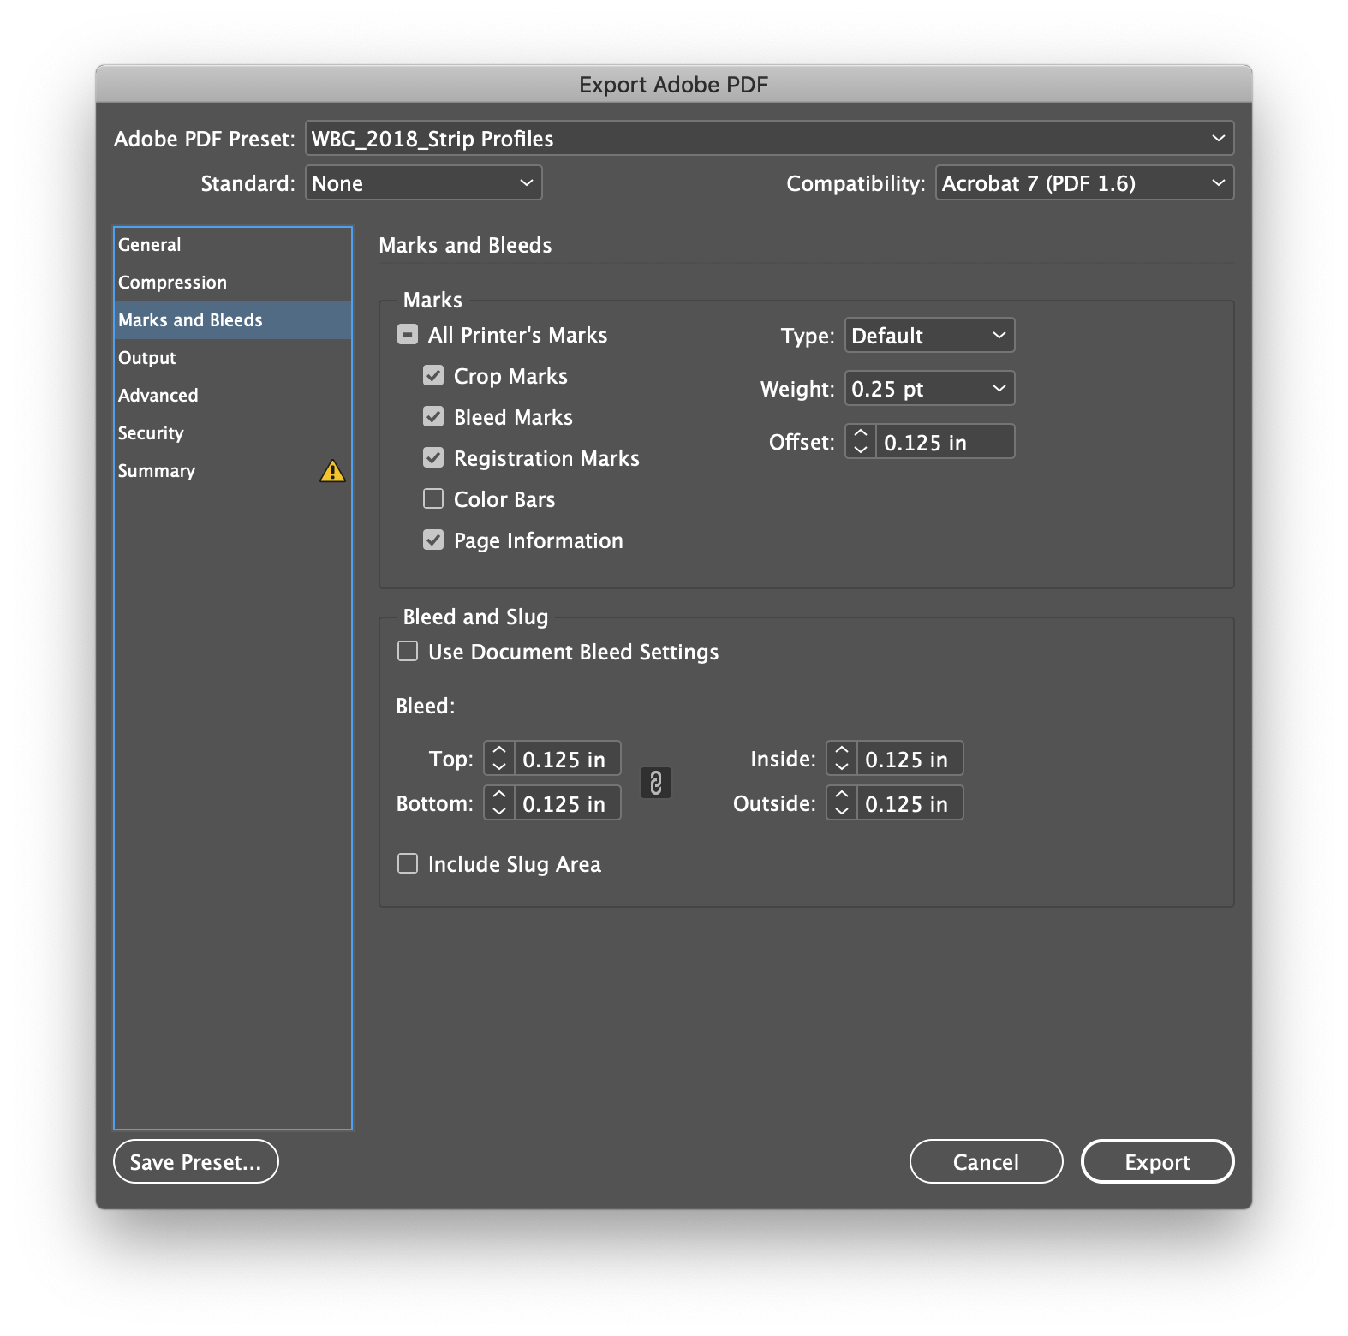The height and width of the screenshot is (1336, 1348).
Task: Open the Standard dropdown
Action: 424,183
